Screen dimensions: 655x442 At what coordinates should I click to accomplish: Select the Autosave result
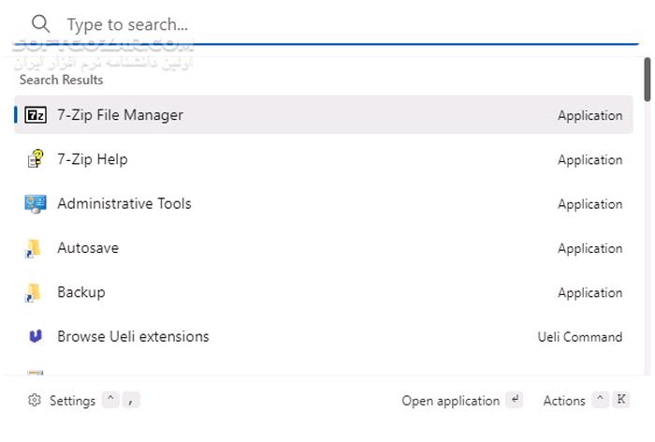pyautogui.click(x=324, y=248)
